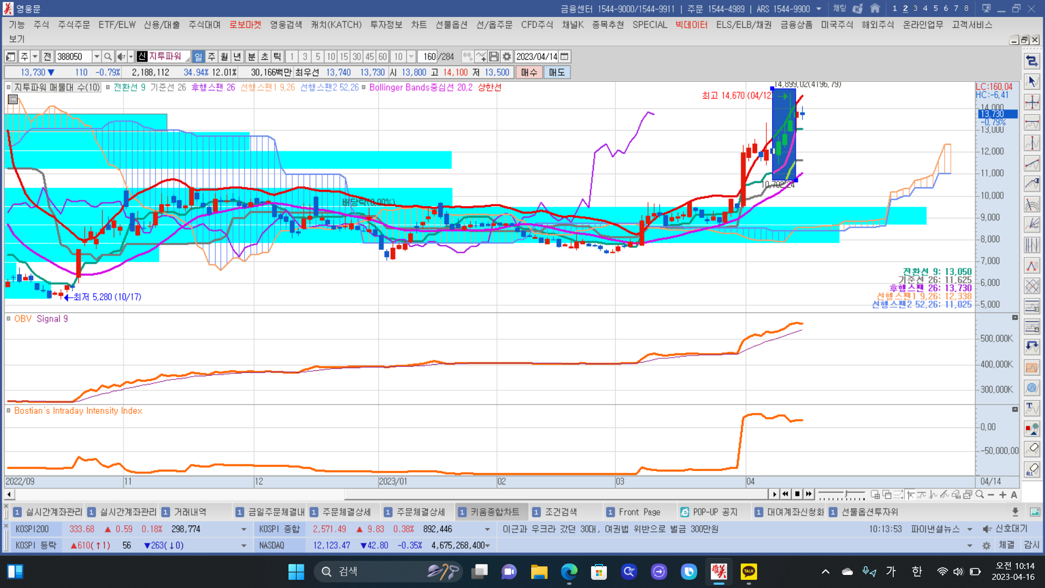
Task: Expand the 파이낸셜뉴스 news source dropdown
Action: pyautogui.click(x=969, y=529)
